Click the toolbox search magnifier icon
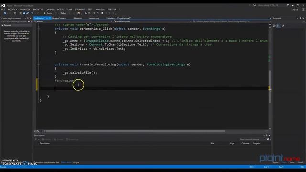This screenshot has width=306, height=172. click(x=29, y=21)
